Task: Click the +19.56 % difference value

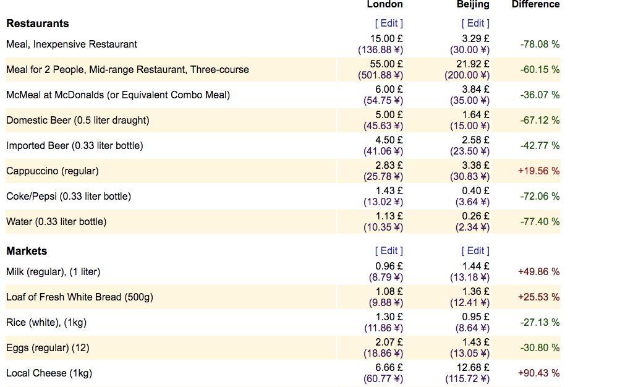Action: (x=538, y=171)
